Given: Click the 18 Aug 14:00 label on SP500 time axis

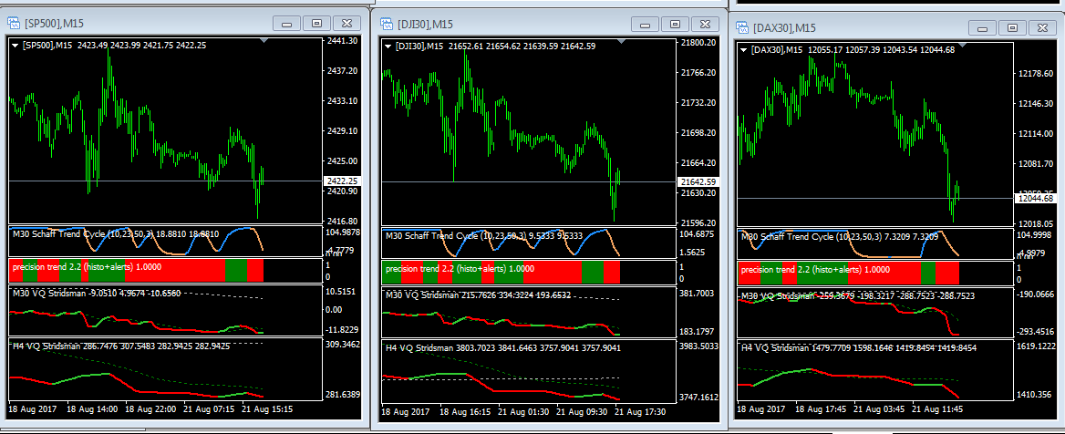Looking at the screenshot, I should click(x=92, y=410).
